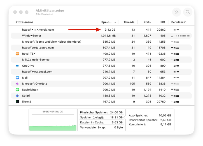Screen dimensions: 203x146
Task: Click the Aktivitätsanzeige window title
Action: pyautogui.click(x=50, y=10)
